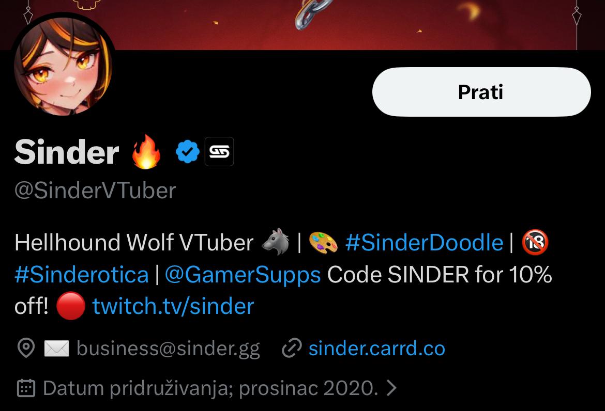Expand join date details chevron arrow
605x411 pixels.
coord(391,388)
